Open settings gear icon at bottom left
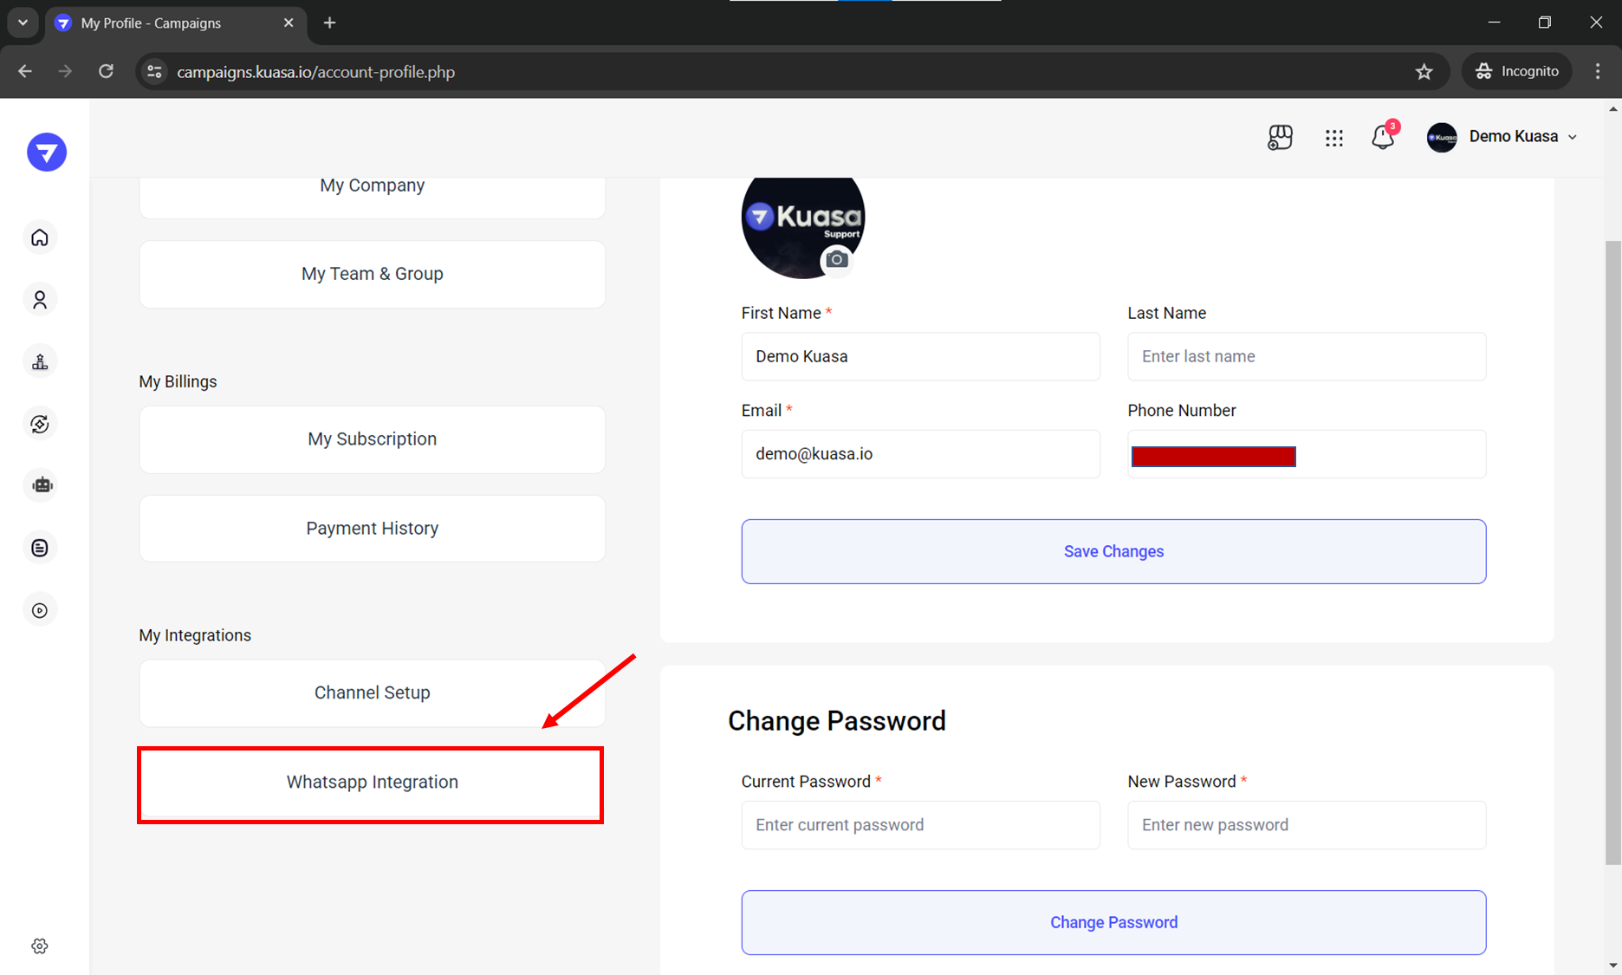This screenshot has width=1622, height=975. tap(40, 946)
